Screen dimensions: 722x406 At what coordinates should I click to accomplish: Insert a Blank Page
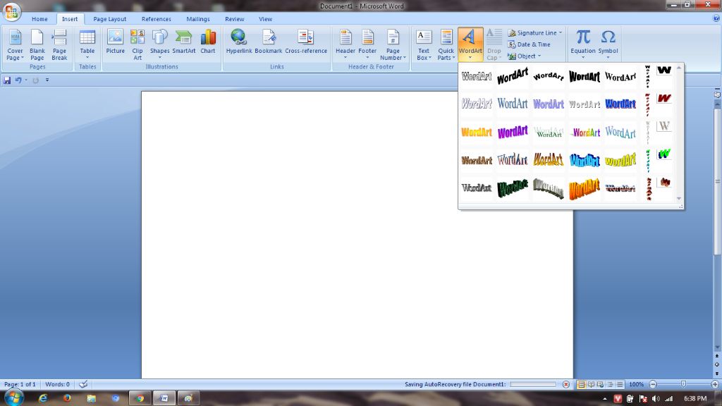37,44
